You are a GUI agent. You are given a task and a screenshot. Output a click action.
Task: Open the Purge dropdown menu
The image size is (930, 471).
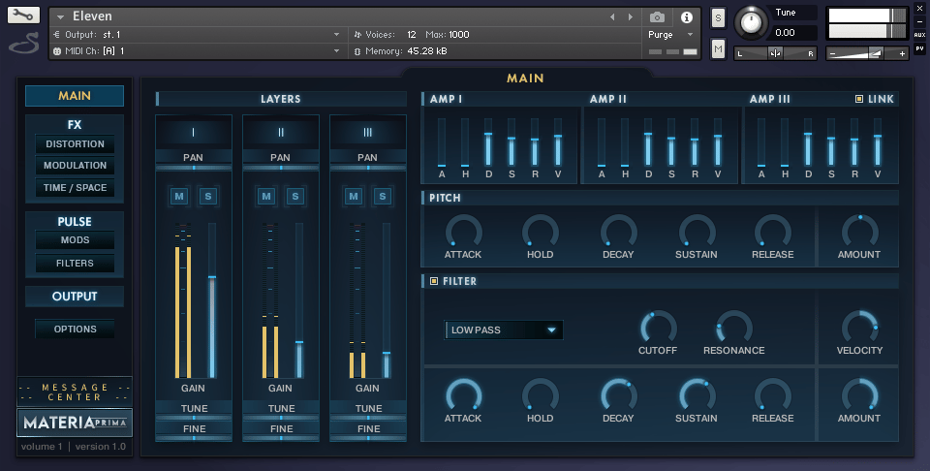point(670,35)
